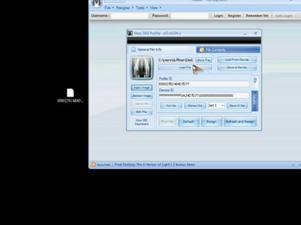Screen dimensions: 301x225
Task: Click the news feed previous arrow
Action: coord(293,165)
